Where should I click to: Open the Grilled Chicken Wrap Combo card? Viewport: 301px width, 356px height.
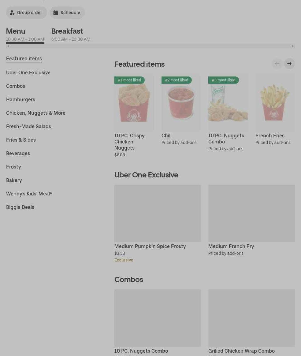(251, 322)
